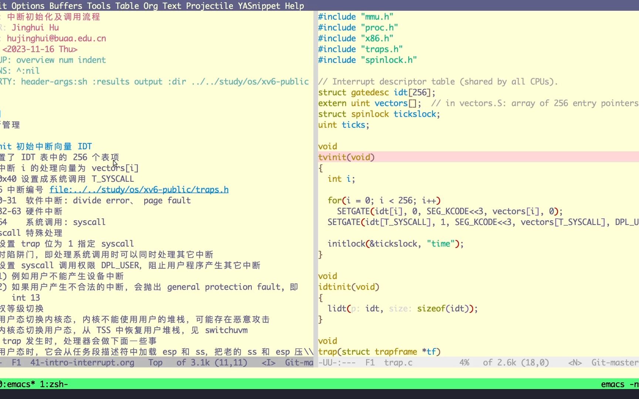Click the Top position indicator in left mode line
The image size is (639, 399).
pos(155,362)
